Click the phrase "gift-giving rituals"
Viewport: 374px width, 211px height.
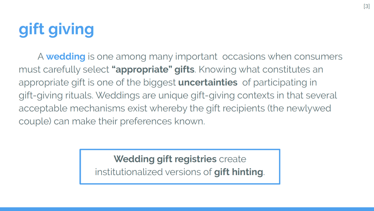56,96
